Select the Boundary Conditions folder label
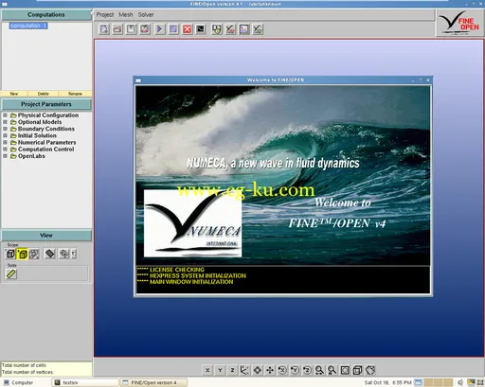The width and height of the screenshot is (485, 387). click(46, 129)
